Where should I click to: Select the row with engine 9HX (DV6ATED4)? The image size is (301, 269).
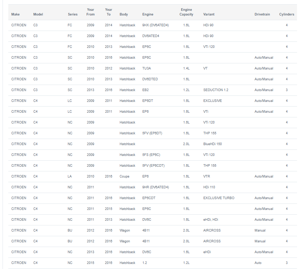(153, 25)
